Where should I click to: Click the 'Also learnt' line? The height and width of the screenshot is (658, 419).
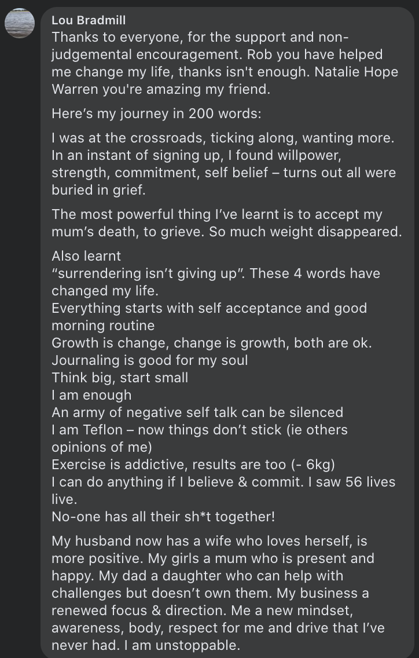(86, 256)
